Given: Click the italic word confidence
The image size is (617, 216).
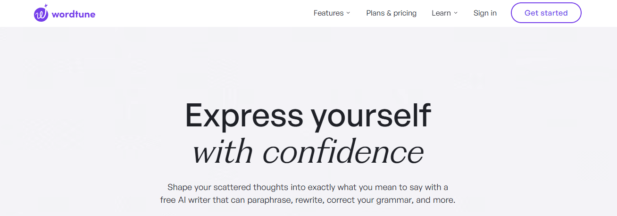Looking at the screenshot, I should (343, 152).
